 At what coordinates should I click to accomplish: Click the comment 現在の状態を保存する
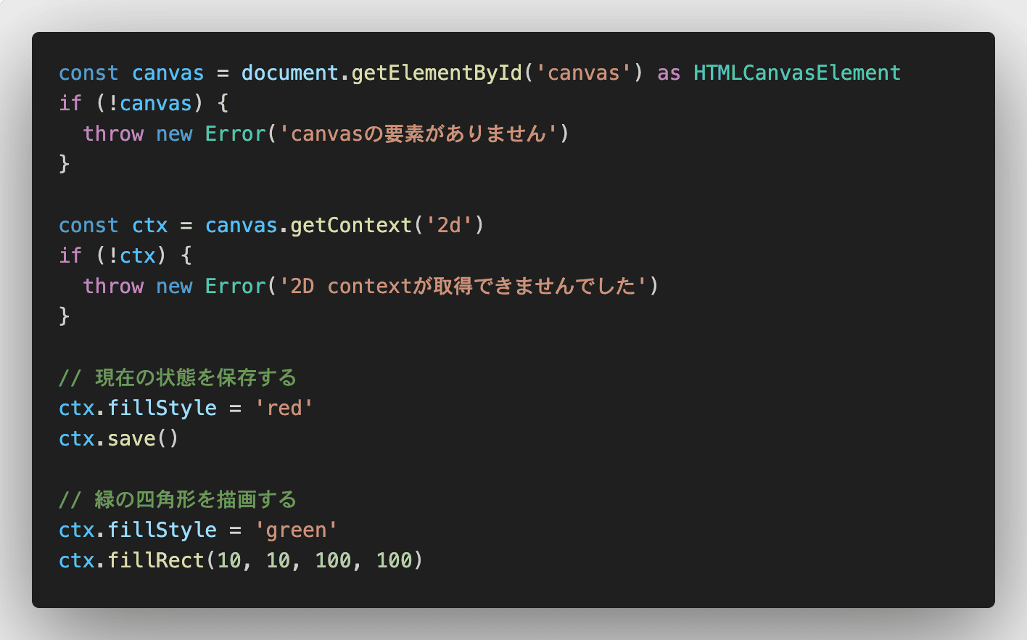tap(178, 377)
